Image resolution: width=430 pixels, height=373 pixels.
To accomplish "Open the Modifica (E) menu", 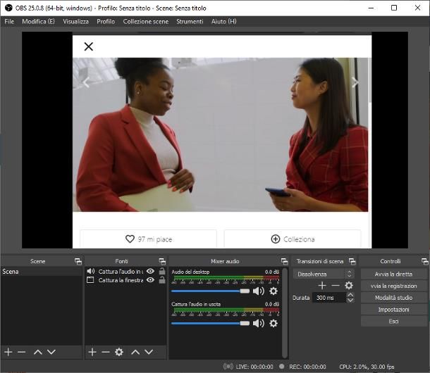I will 38,21.
